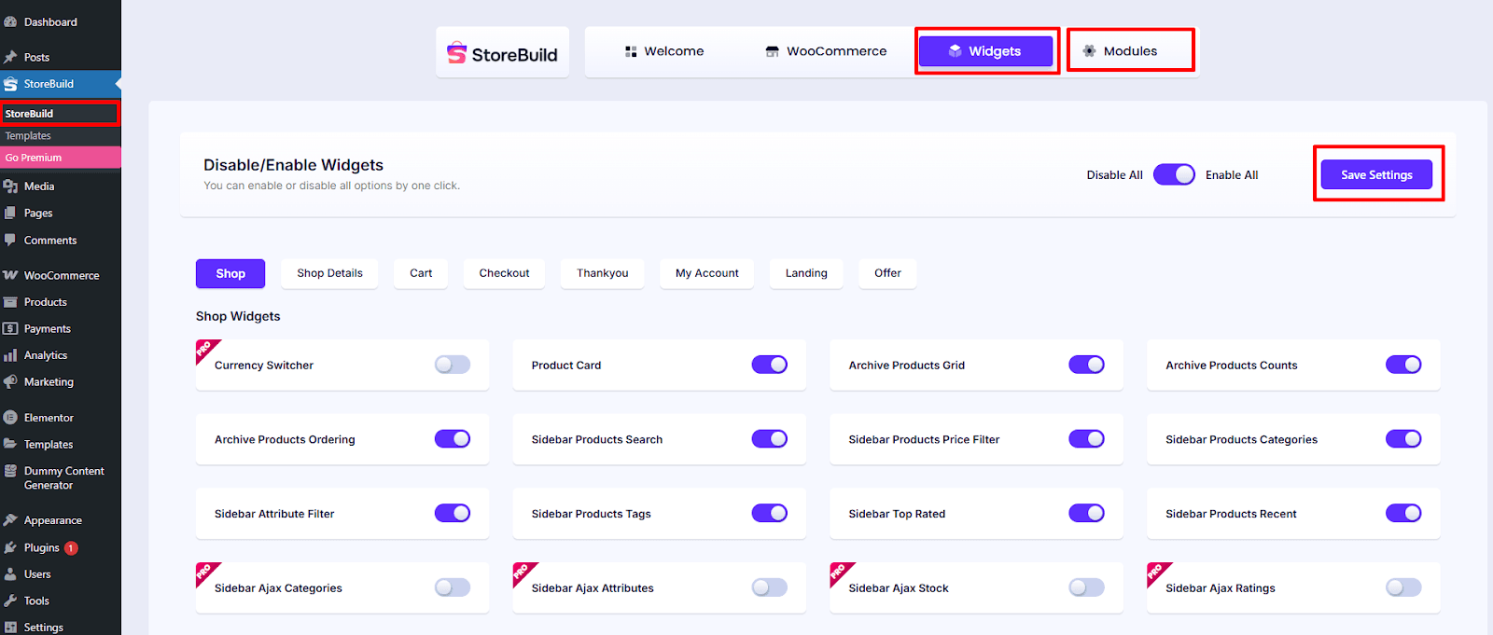
Task: Disable Sidebar Products Categories toggle
Action: point(1403,438)
